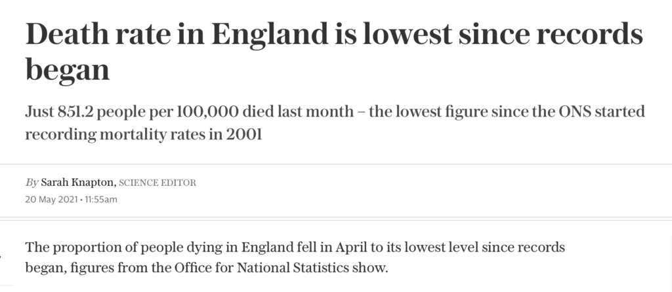Click the word 'April' in the first paragraph
Screen dimensions: 672x292
click(x=347, y=247)
